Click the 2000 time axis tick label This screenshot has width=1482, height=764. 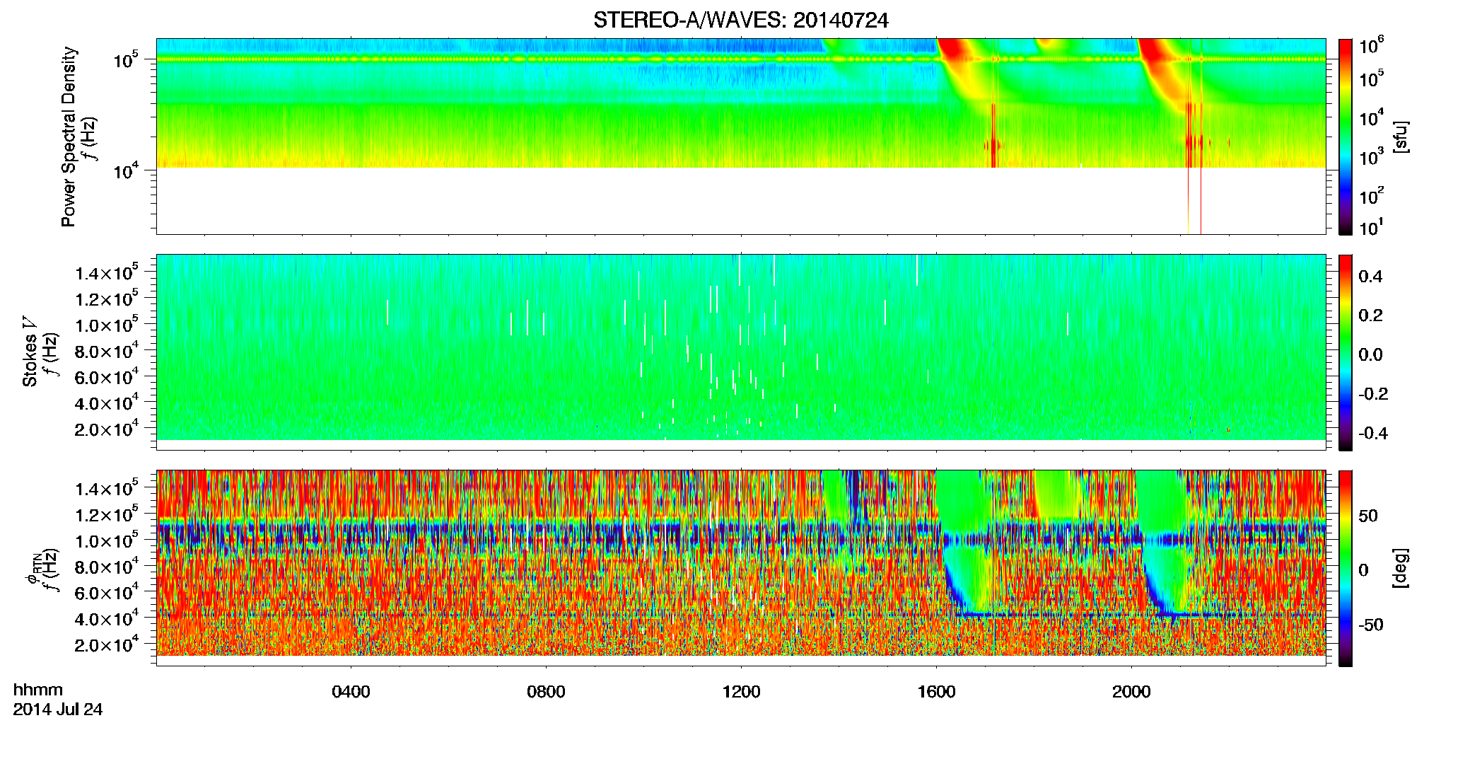pyautogui.click(x=1131, y=692)
